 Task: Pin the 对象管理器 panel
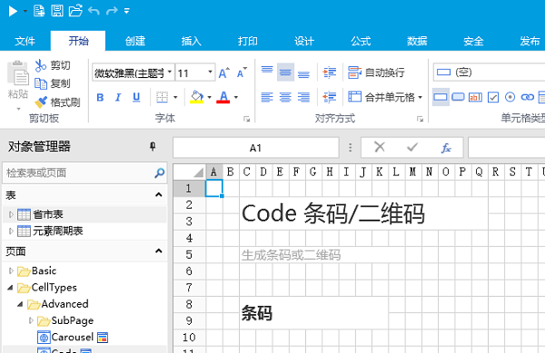[x=153, y=146]
